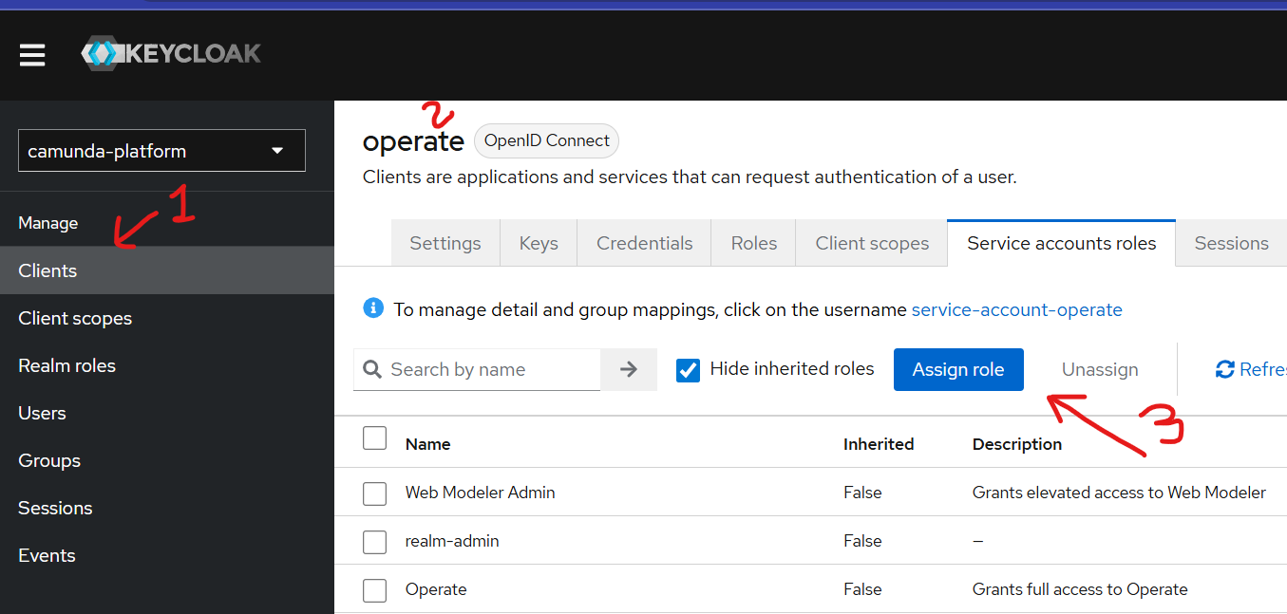Tick the select-all roles header checkbox
This screenshot has width=1287, height=614.
pyautogui.click(x=375, y=438)
